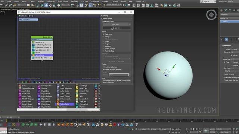Select the Trajectories mode radio button
Image resolution: width=239 pixels, height=134 pixels.
pyautogui.click(x=103, y=34)
